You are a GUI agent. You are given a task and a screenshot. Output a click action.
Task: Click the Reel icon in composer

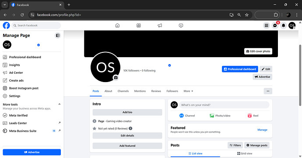(249, 116)
